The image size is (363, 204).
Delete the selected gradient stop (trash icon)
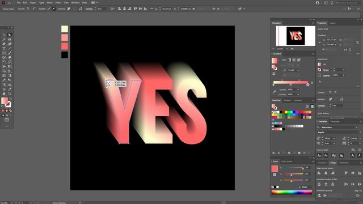[x=312, y=83]
